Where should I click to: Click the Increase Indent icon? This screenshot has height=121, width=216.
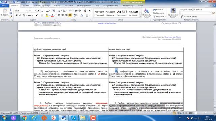pos(80,11)
